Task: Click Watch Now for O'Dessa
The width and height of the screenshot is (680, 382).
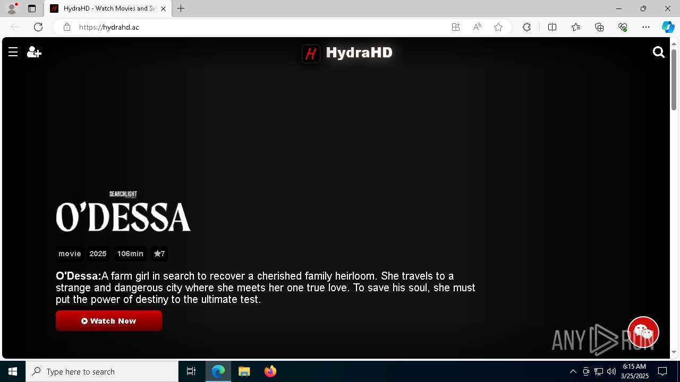Action: [x=109, y=321]
